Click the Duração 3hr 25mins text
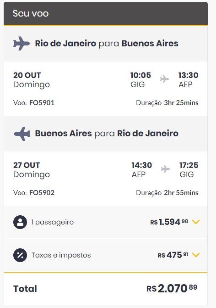Image resolution: width=216 pixels, height=308 pixels. [x=167, y=103]
